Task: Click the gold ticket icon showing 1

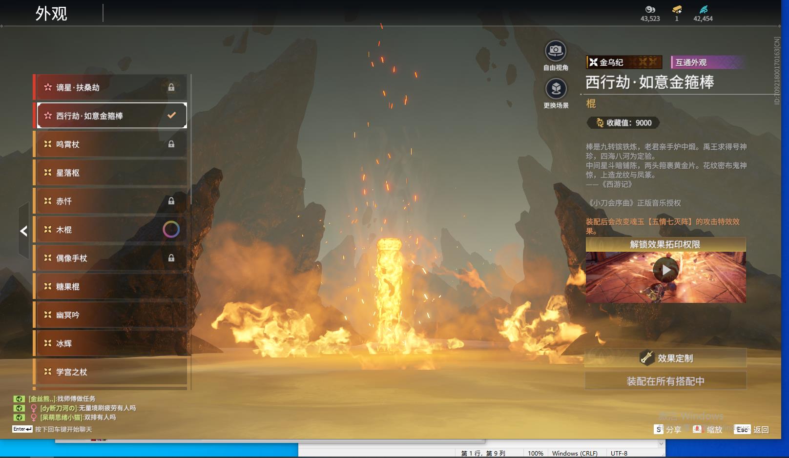Action: point(677,9)
